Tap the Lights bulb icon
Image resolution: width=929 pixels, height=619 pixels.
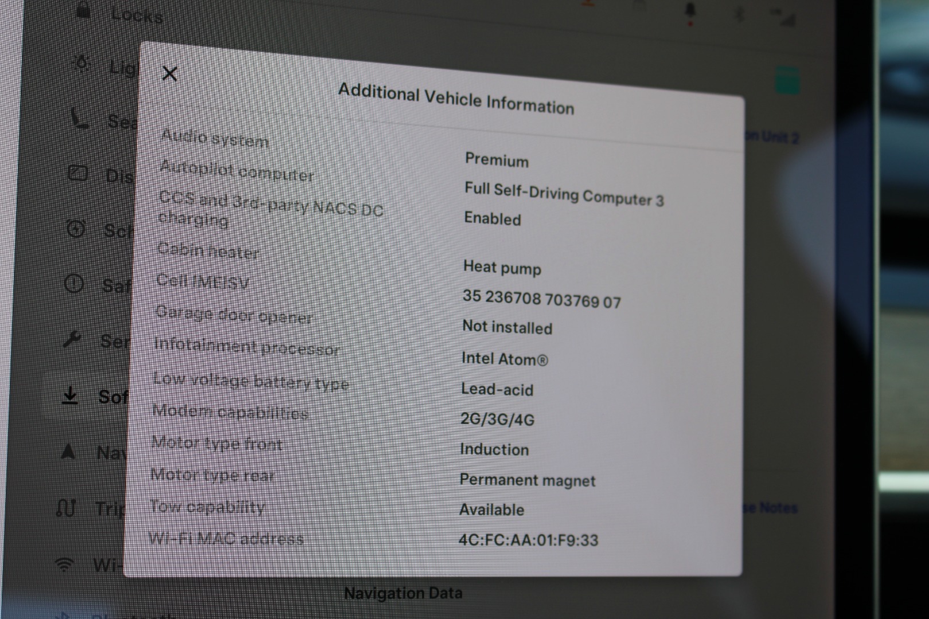[x=82, y=62]
